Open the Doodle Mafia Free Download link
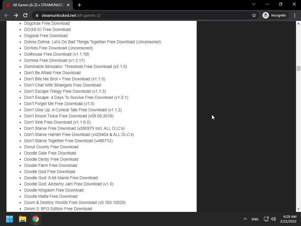The image size is (301, 226). click(51, 196)
